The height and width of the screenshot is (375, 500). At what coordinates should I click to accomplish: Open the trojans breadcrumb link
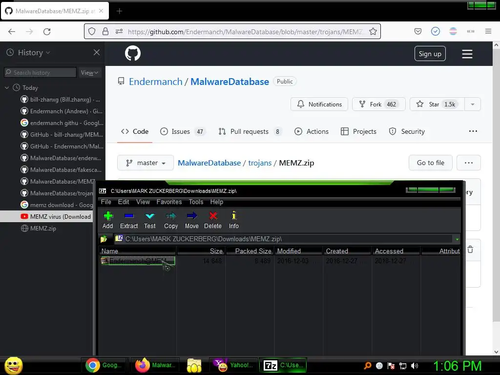260,163
